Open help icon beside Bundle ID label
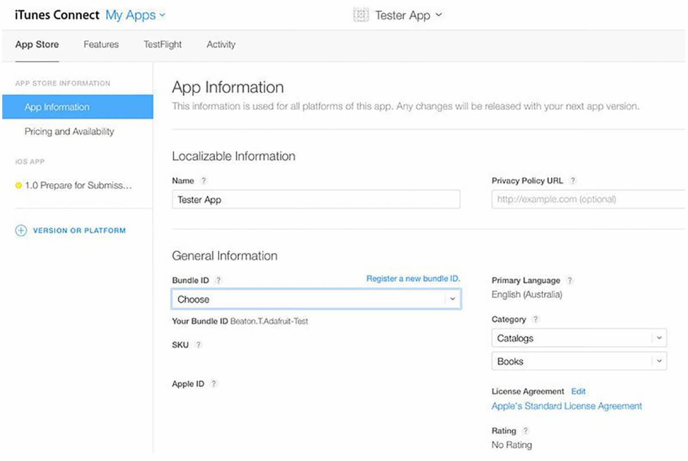Screen dimensions: 688x461 point(218,281)
